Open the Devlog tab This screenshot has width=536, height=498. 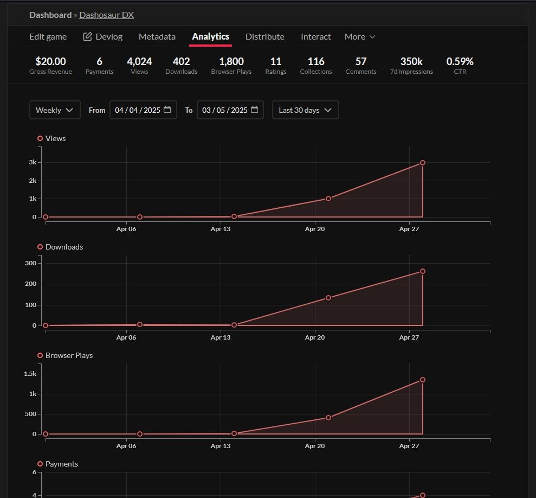coord(102,37)
